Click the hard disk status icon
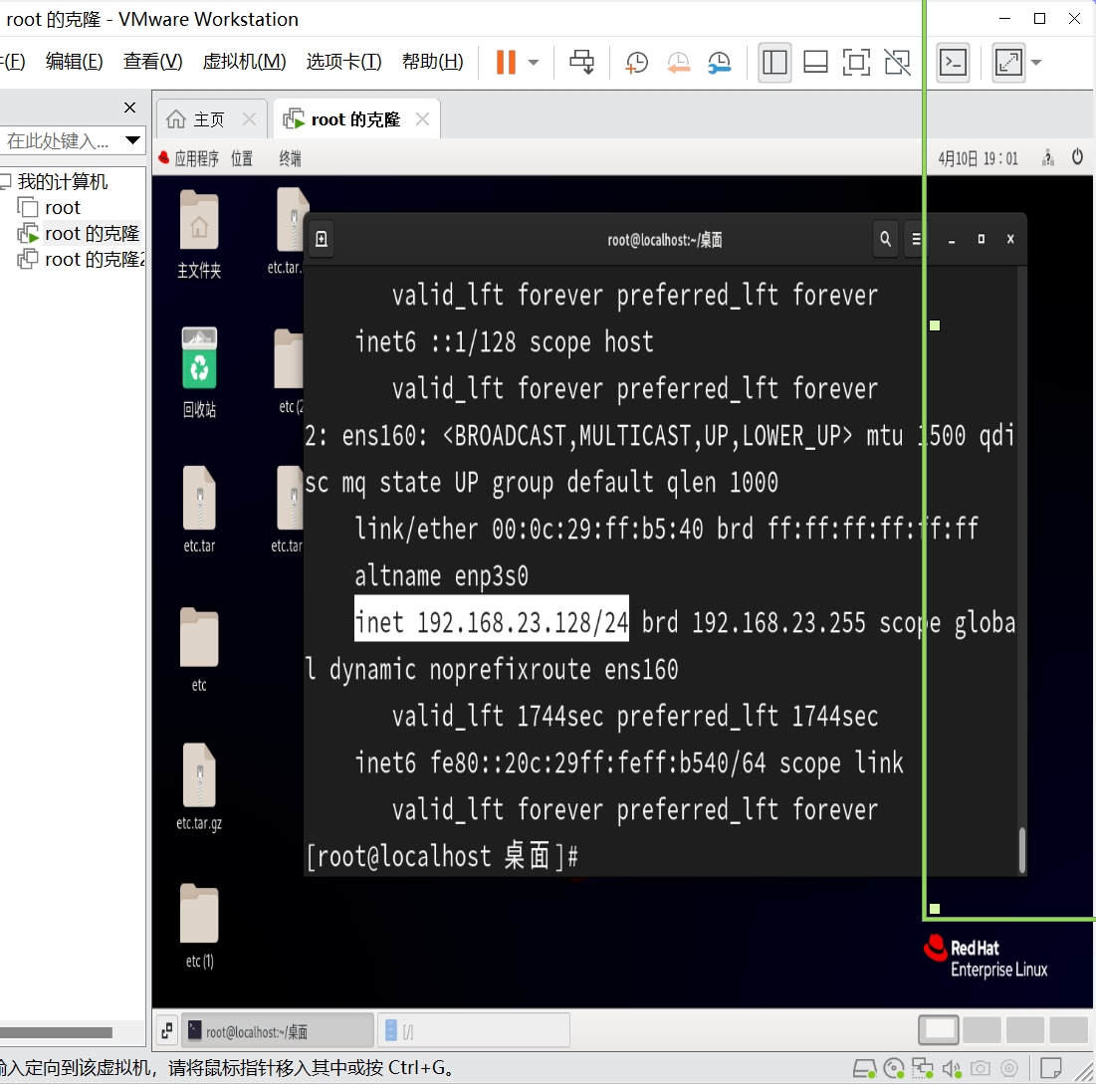 pyautogui.click(x=865, y=1068)
